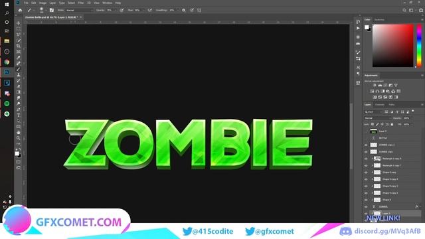
Task: Open the Opacity slider dropdown in options bar
Action: 116,11
